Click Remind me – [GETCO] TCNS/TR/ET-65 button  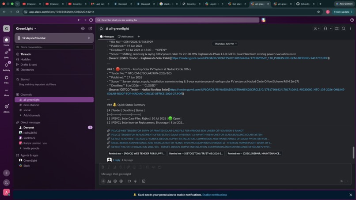196,154
